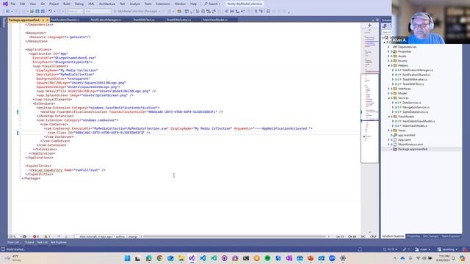Expand the Interfaces folder
This screenshot has height=264, width=470.
tap(388, 89)
